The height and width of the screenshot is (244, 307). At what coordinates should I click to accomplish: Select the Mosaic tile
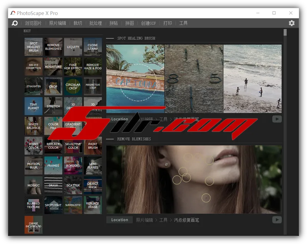[x=33, y=185]
